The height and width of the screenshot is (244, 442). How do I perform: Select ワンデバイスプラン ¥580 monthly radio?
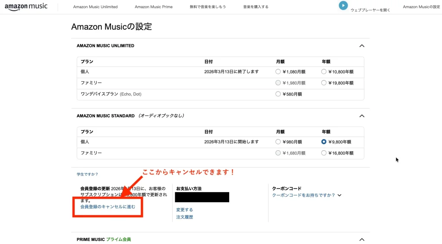click(x=278, y=94)
